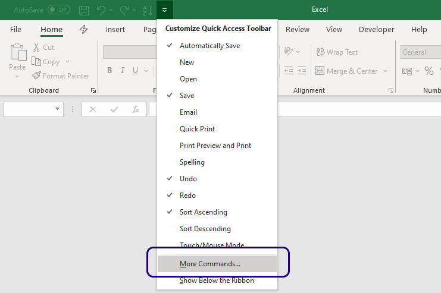Open the Name Box dropdown arrow
The image size is (441, 293).
click(x=57, y=109)
